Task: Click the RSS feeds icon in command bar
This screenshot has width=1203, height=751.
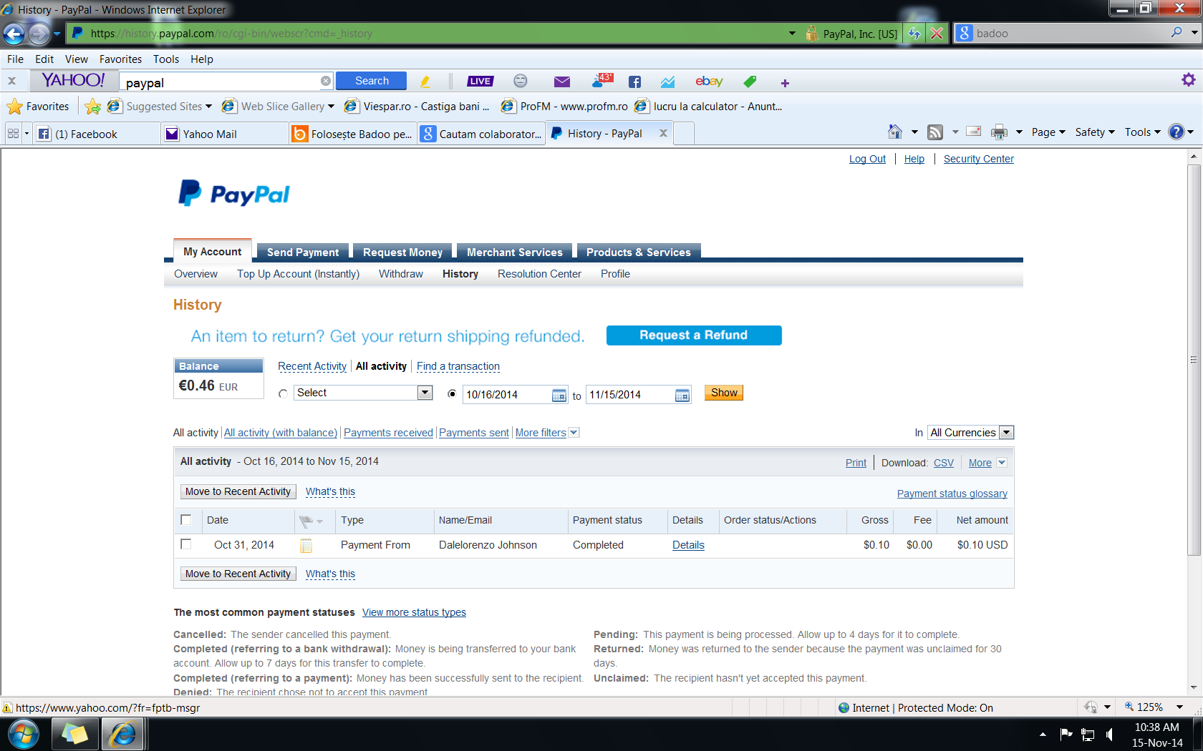Action: (x=935, y=132)
